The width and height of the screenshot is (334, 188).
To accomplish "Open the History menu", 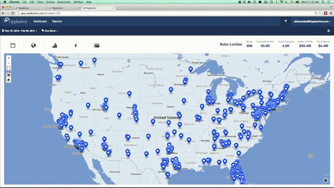I will click(x=50, y=2).
